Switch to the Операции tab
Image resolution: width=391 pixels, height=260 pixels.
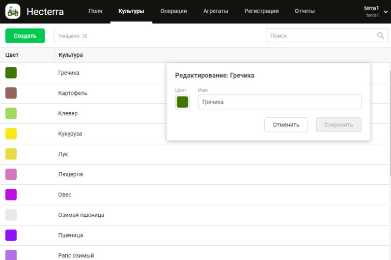pyautogui.click(x=173, y=11)
